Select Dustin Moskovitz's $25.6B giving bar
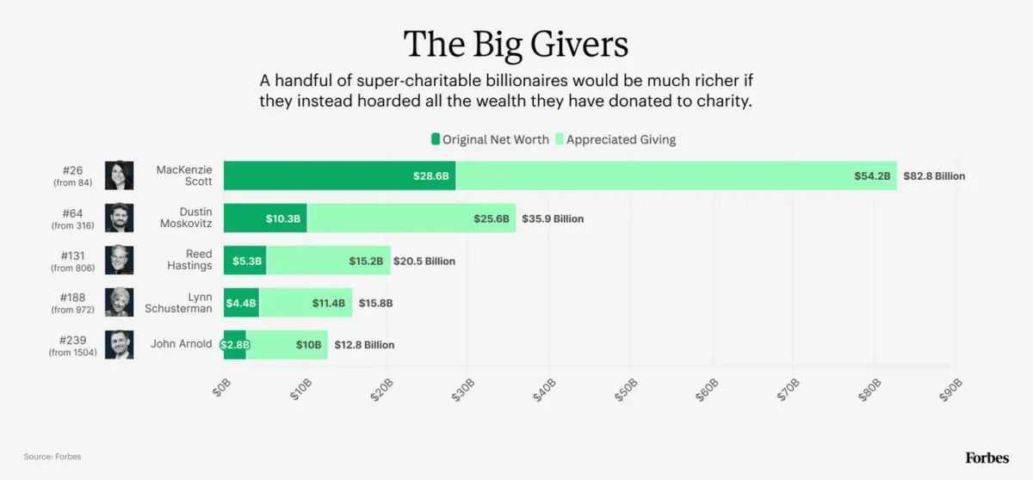The image size is (1033, 480). coord(411,218)
